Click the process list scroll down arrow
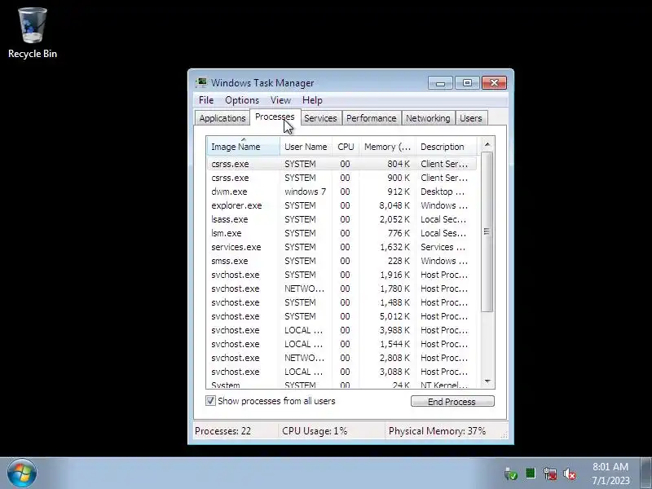652x489 pixels. click(487, 381)
